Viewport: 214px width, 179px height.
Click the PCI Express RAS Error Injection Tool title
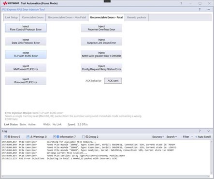(24, 10)
